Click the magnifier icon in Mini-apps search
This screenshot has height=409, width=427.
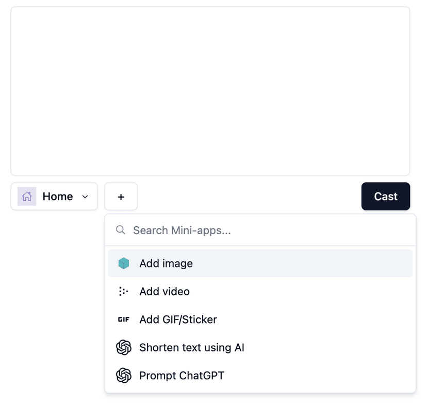point(121,230)
